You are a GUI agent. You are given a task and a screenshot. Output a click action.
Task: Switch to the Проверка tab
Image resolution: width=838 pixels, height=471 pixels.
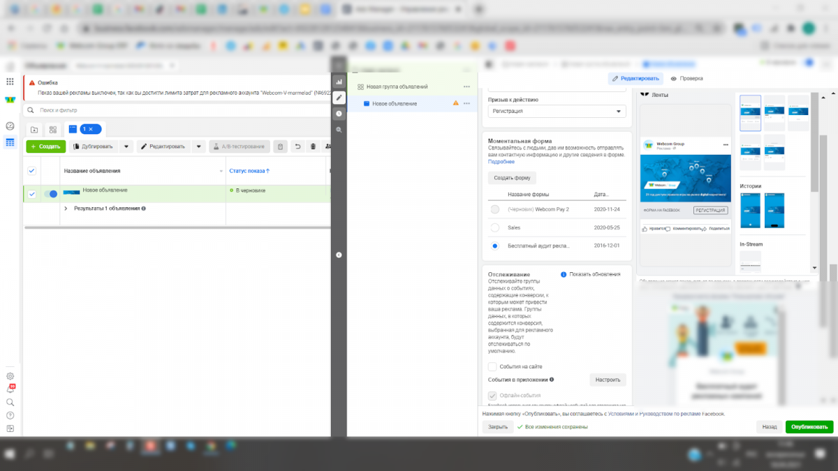pyautogui.click(x=686, y=79)
